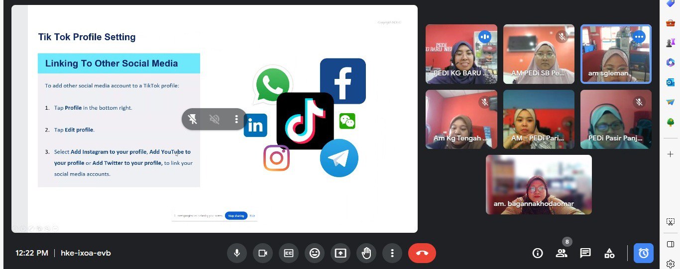Click the Facebook logo on the slide
Viewport: 680px width, 269px height.
[342, 81]
